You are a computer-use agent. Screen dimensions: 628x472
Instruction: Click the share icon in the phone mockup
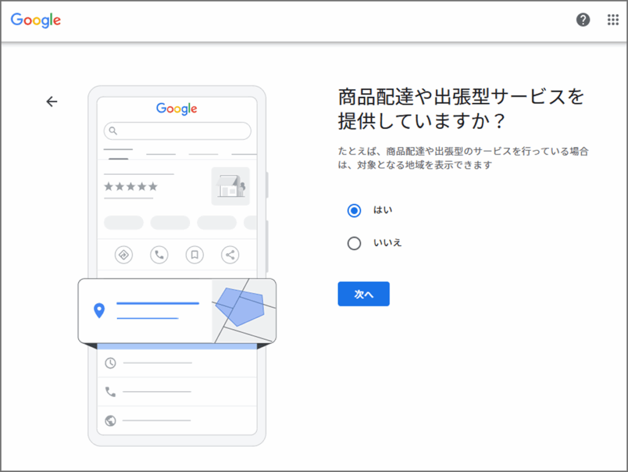coord(229,255)
